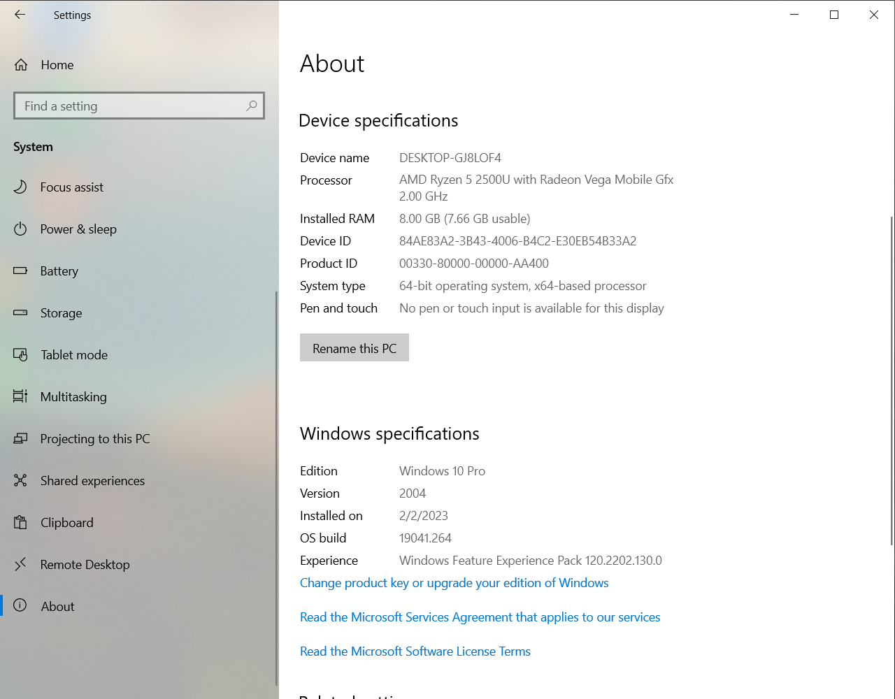Click the back arrow icon in Settings
The width and height of the screenshot is (895, 699).
click(x=20, y=15)
